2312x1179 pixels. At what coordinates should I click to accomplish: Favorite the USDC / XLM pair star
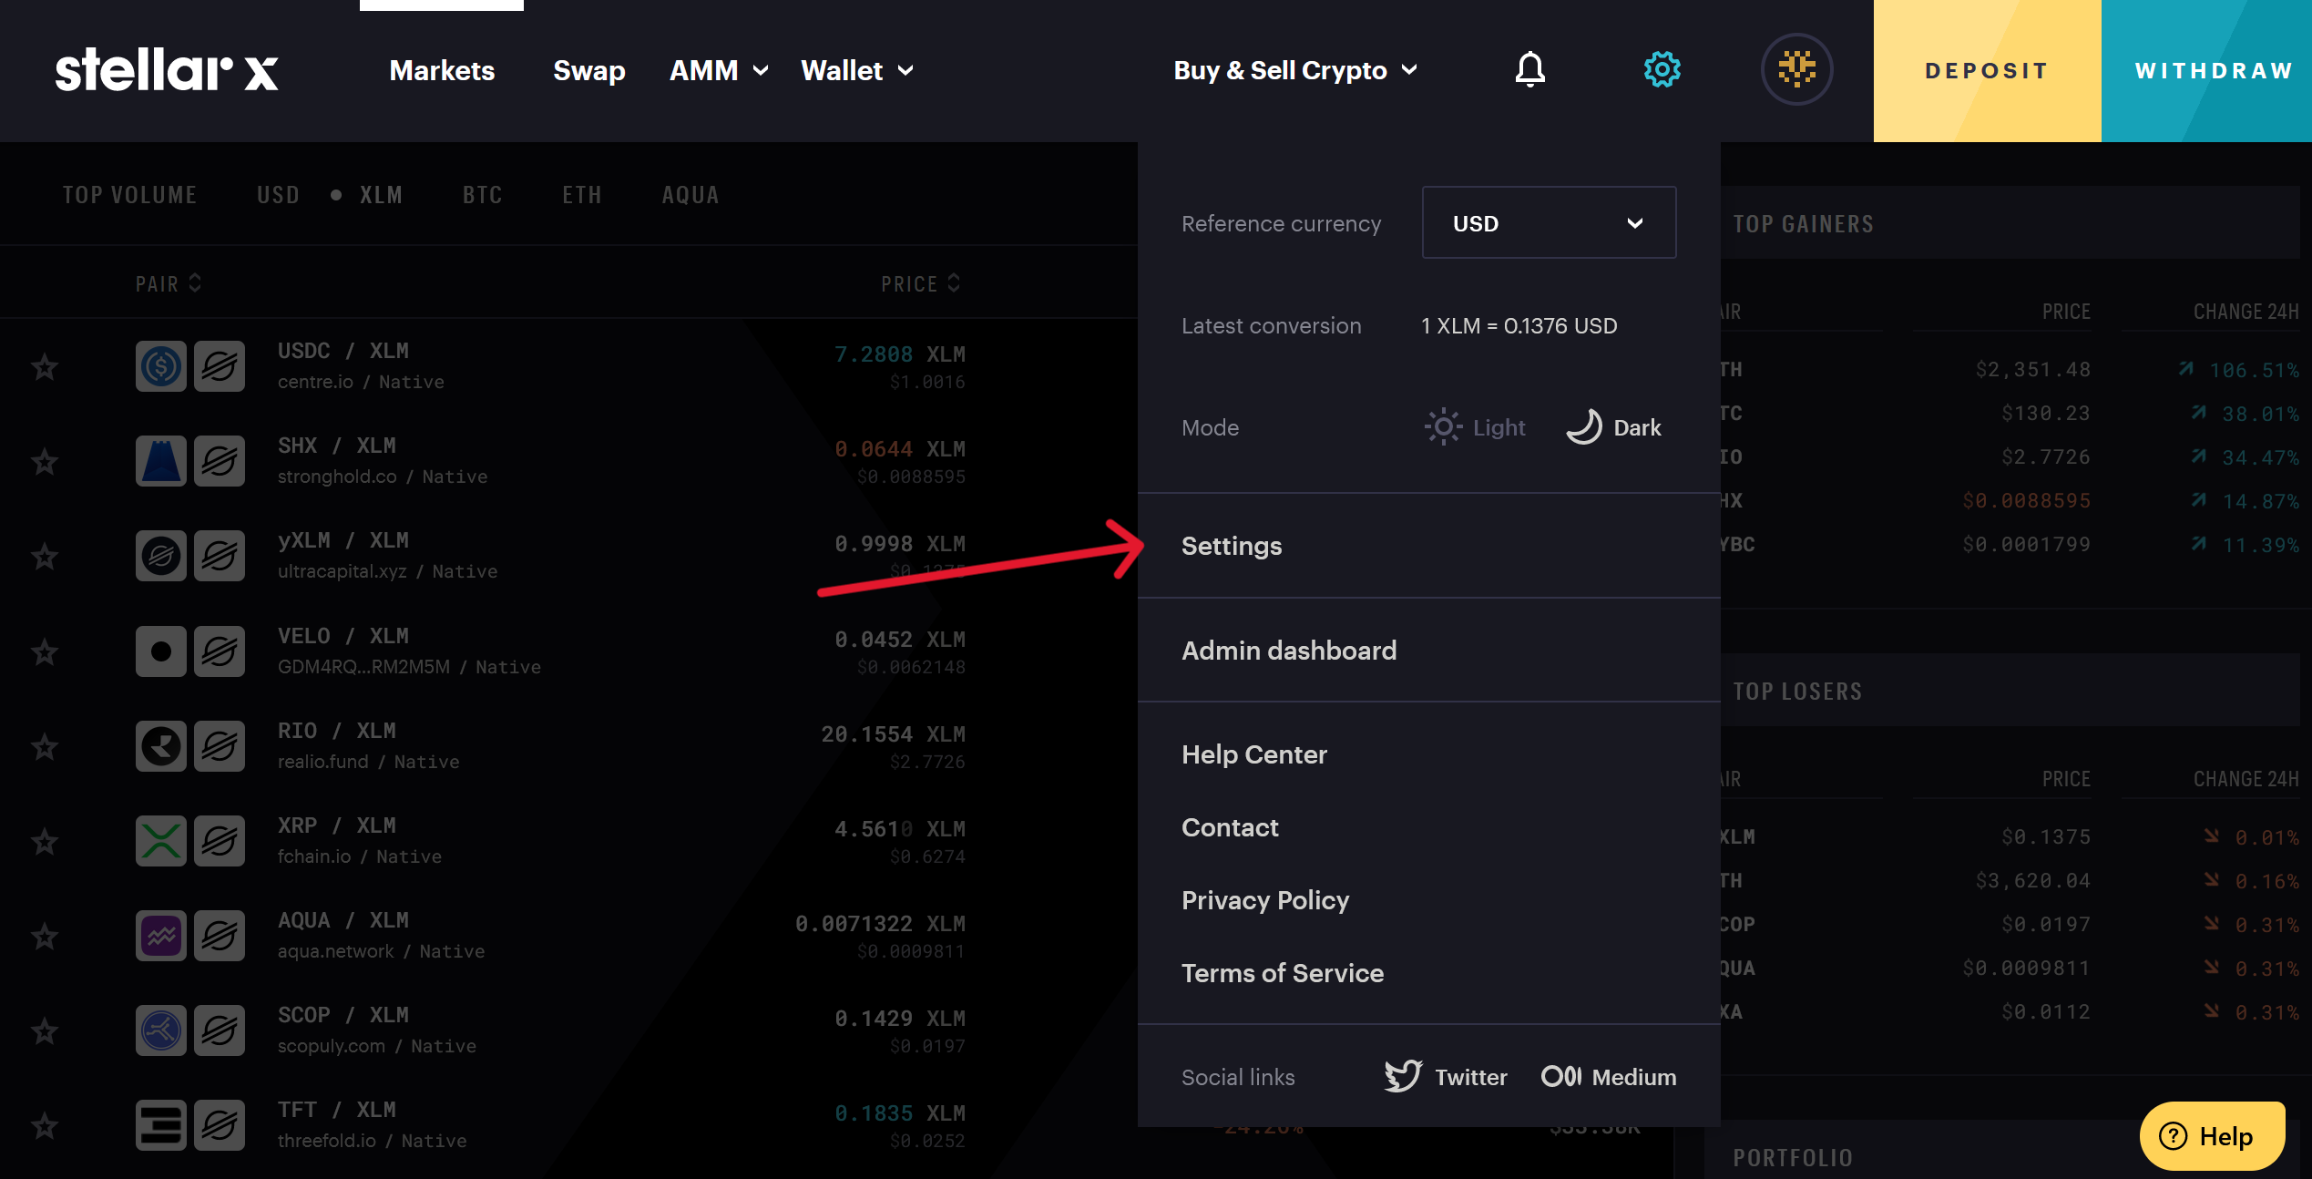(x=45, y=367)
